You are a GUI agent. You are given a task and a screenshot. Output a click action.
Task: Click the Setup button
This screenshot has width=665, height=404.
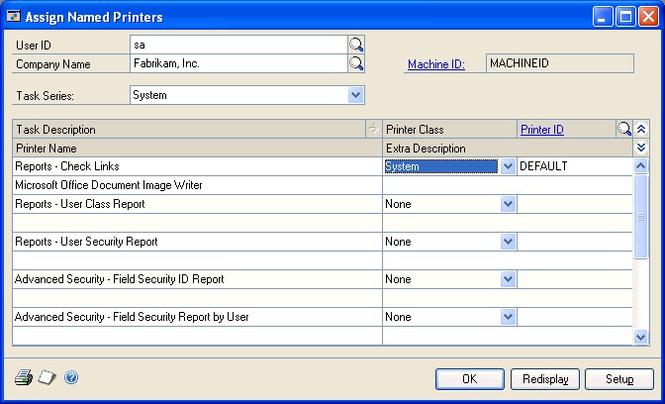(x=619, y=379)
